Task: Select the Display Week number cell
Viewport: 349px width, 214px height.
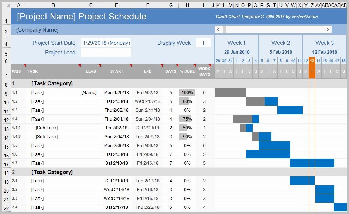Action: (203, 43)
